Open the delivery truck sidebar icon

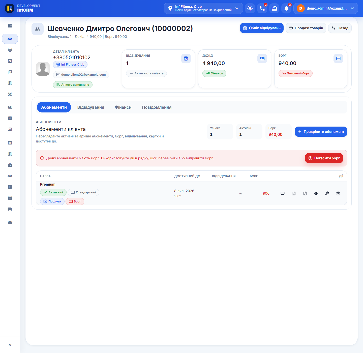pos(10,209)
